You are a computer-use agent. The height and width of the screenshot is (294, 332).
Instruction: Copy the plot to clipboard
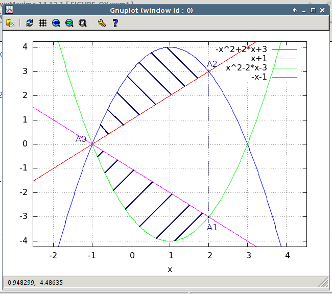tap(10, 23)
